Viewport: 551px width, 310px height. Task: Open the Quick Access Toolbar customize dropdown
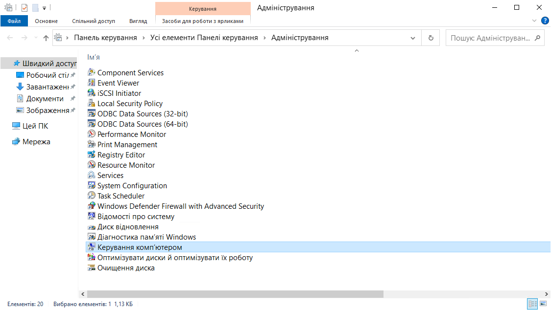(x=44, y=8)
